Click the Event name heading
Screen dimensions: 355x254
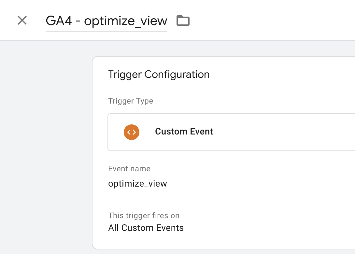[x=129, y=169]
